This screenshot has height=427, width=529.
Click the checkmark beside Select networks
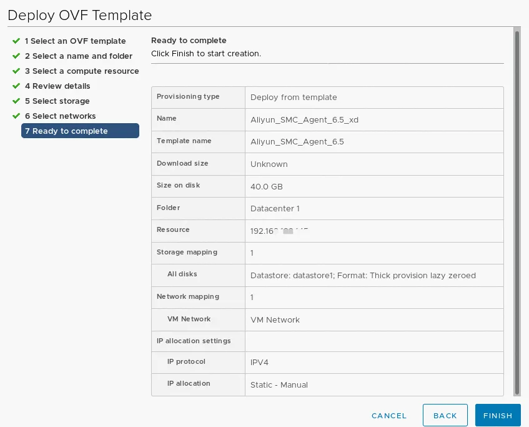click(x=16, y=116)
